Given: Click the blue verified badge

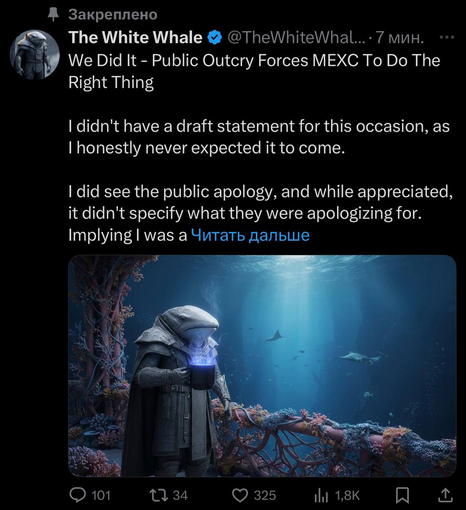Looking at the screenshot, I should point(215,37).
